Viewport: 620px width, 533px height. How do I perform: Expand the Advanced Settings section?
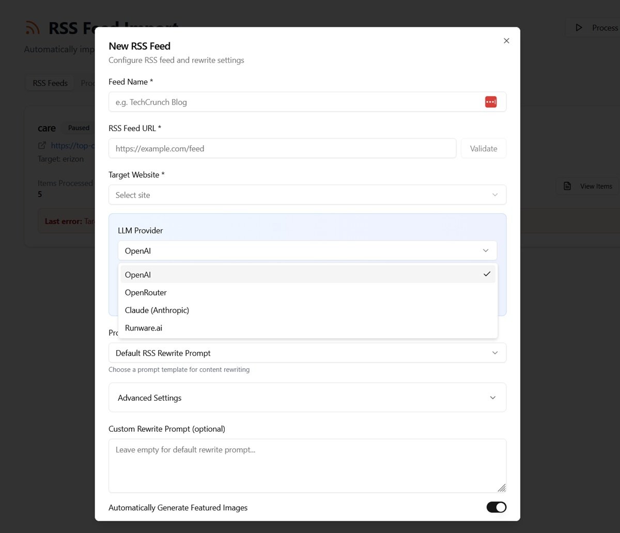click(307, 397)
